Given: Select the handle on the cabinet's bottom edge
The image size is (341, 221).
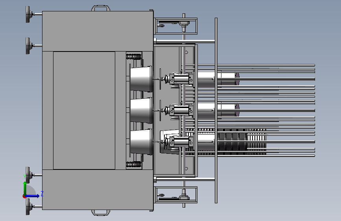Looking at the screenshot, I should (x=100, y=212).
